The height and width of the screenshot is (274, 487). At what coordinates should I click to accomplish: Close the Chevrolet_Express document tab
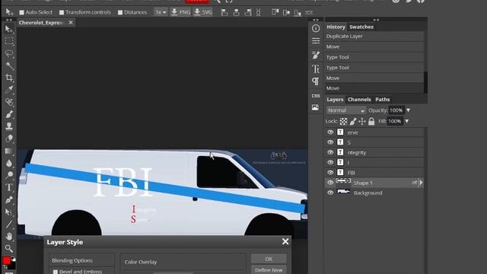[71, 23]
